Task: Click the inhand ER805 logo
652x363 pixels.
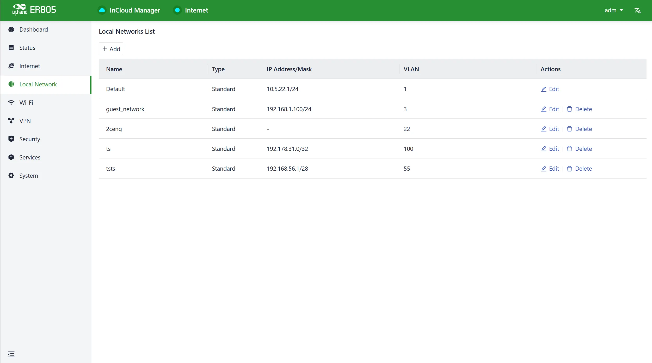Action: point(34,10)
